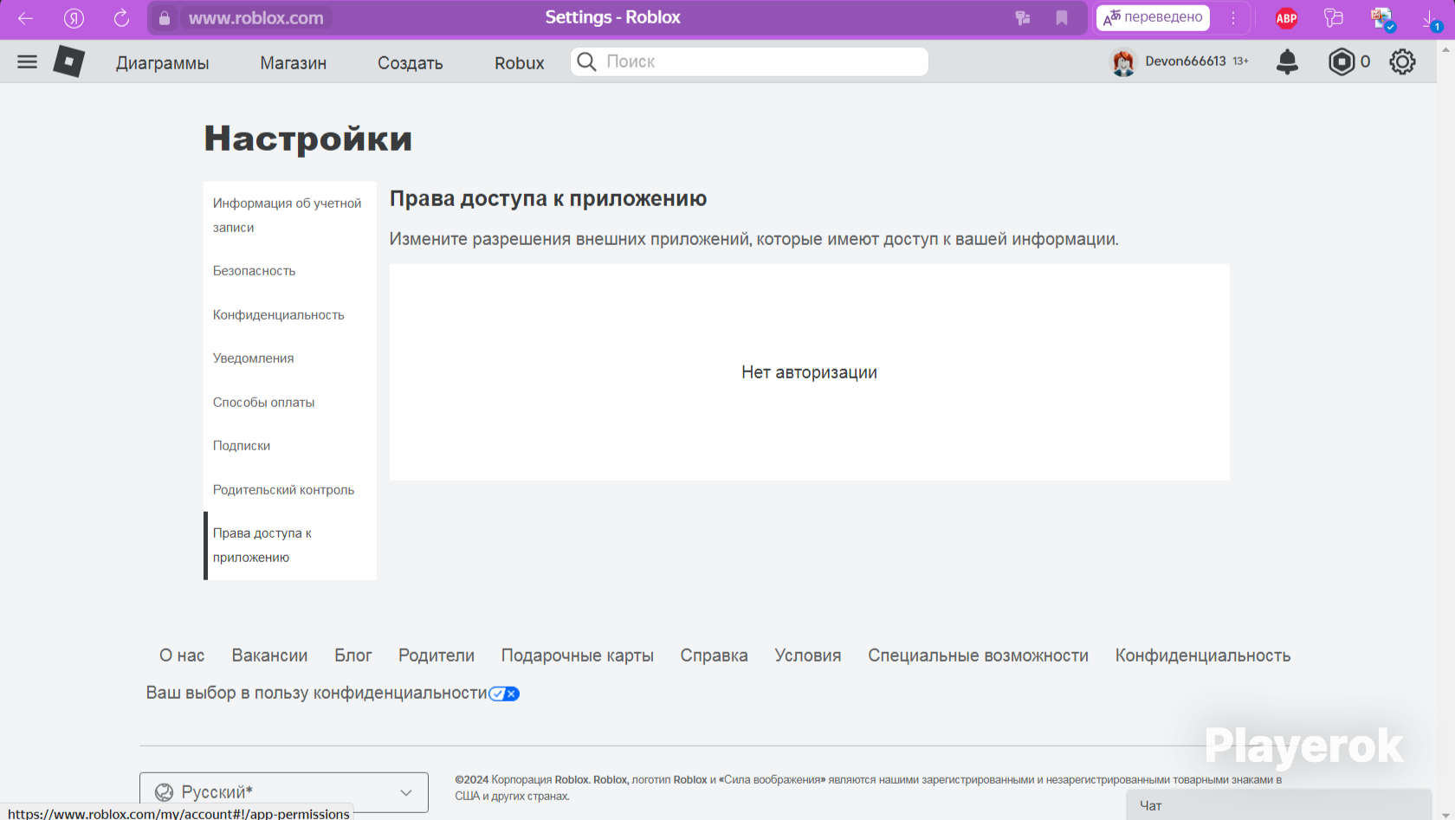Open the Devon666613 avatar picture
This screenshot has height=820, width=1455.
[x=1123, y=61]
